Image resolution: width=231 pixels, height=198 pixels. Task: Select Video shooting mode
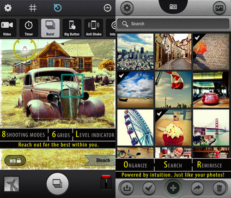pos(7,28)
